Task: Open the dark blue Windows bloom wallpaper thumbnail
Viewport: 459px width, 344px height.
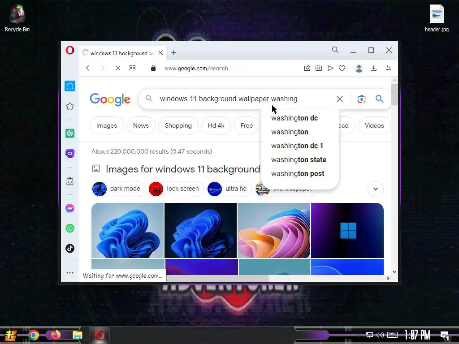Action: [x=200, y=231]
